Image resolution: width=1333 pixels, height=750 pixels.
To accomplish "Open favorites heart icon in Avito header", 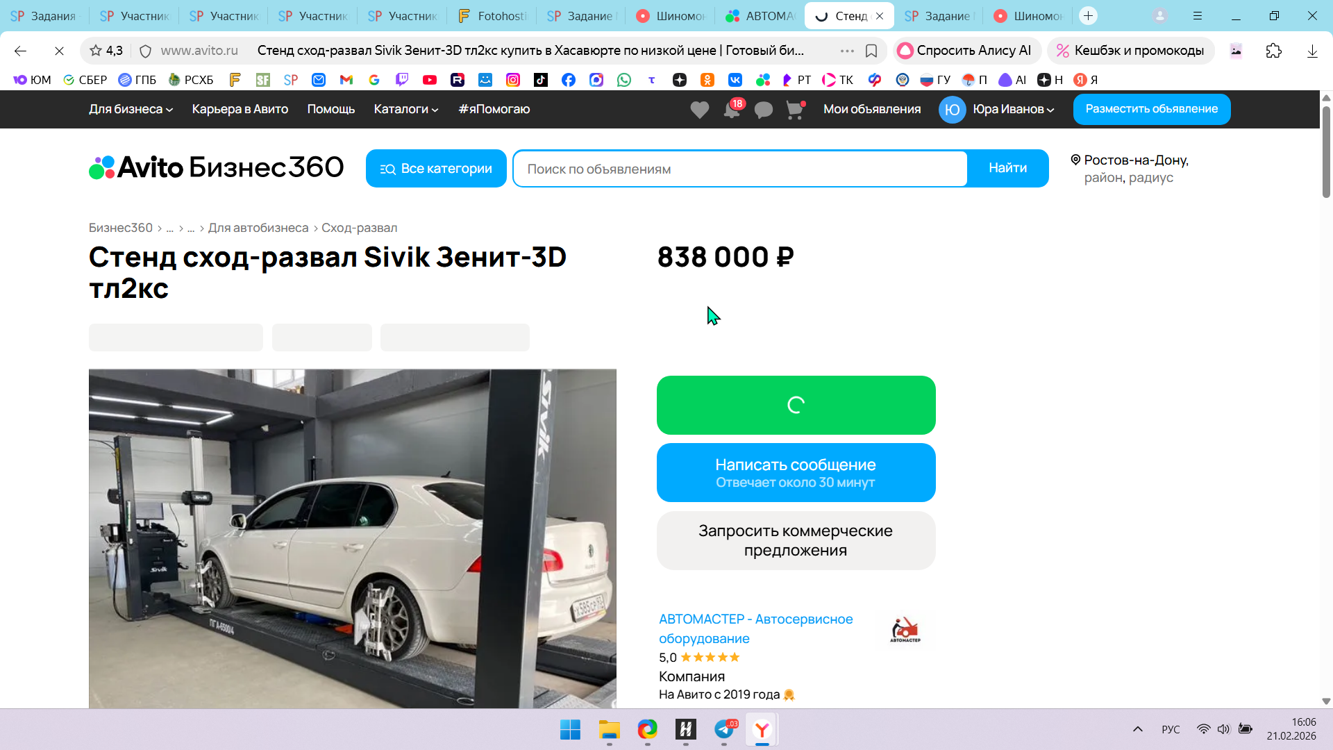I will click(x=699, y=110).
